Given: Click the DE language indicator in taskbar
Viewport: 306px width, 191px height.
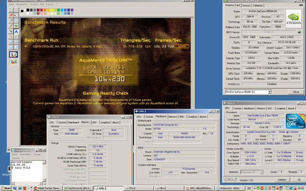Looking at the screenshot, I should [x=249, y=188].
